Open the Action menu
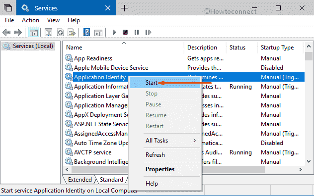Screen dimensions: 314x196 click(30, 20)
